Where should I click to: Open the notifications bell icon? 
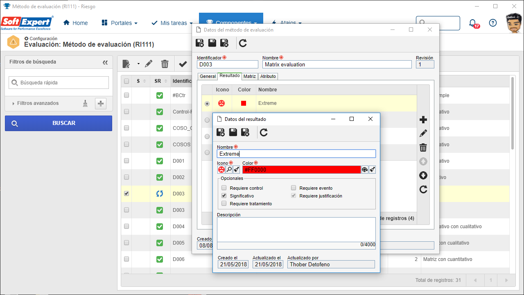coord(473,23)
